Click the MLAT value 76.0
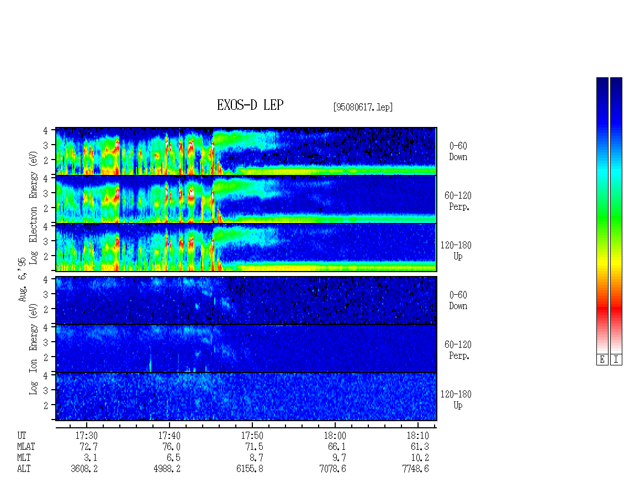This screenshot has height=483, width=624. [x=171, y=447]
